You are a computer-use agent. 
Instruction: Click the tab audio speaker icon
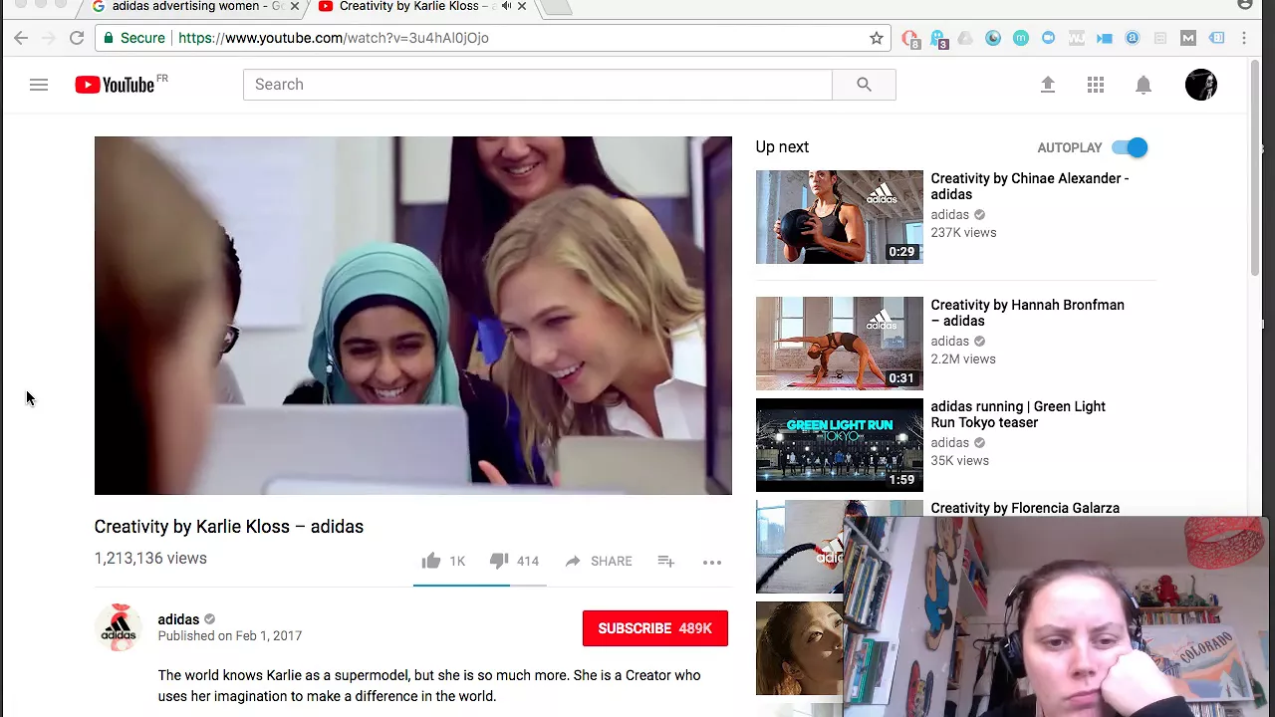click(x=506, y=6)
